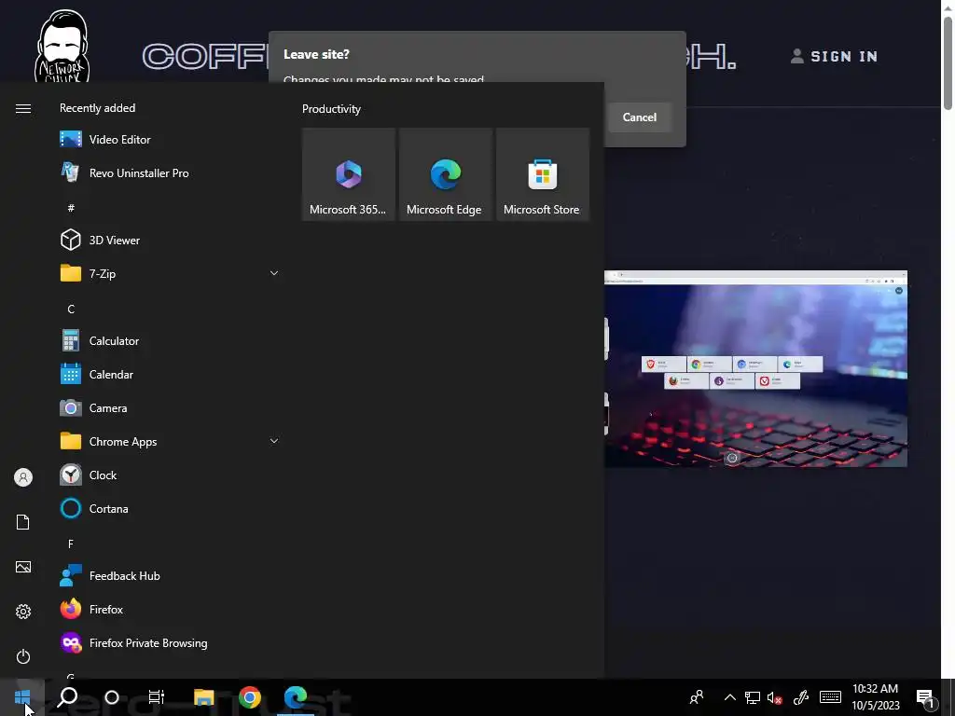The height and width of the screenshot is (716, 955).
Task: Open Task View on taskbar
Action: tap(156, 697)
